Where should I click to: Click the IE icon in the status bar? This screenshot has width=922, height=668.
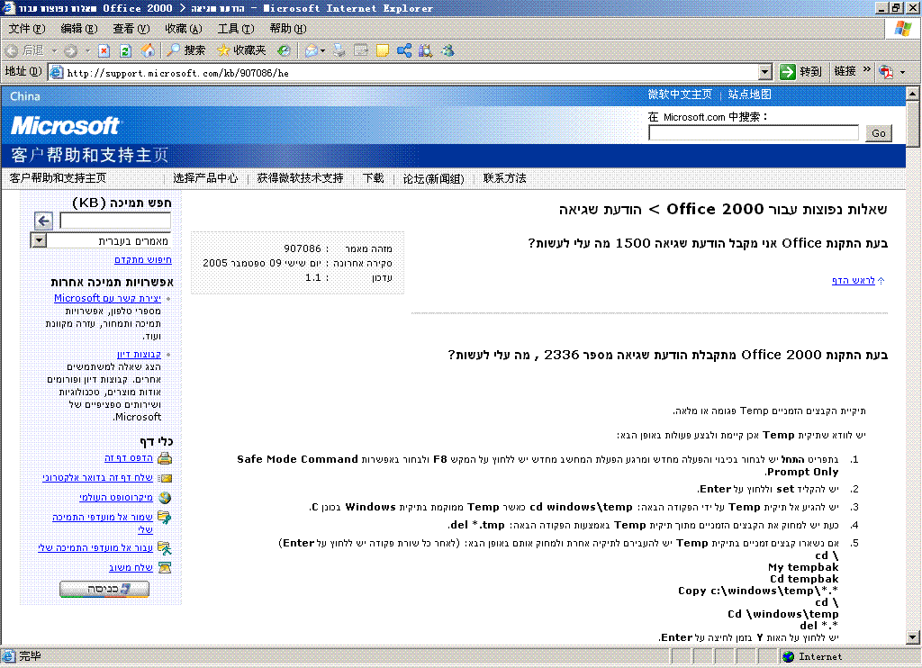click(x=9, y=655)
